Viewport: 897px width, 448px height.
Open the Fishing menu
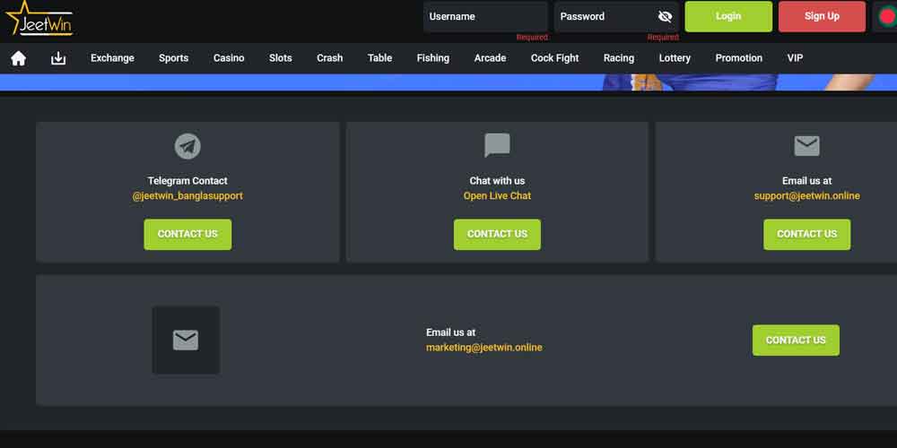tap(433, 58)
